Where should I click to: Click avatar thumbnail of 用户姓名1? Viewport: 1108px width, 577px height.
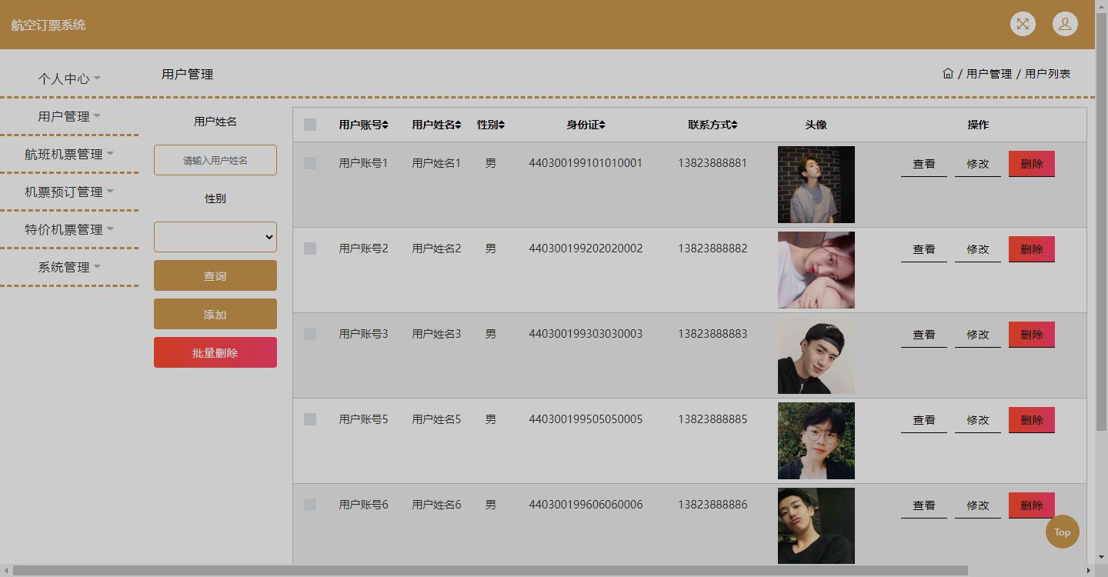(x=816, y=185)
